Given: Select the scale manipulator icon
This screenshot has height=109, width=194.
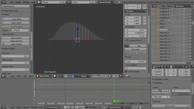Looking at the screenshot, I should (x=79, y=76).
